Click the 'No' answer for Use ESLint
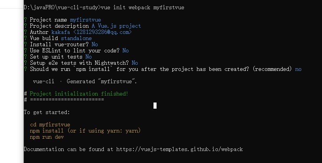 126,50
